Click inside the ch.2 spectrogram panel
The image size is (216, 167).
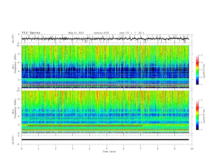[105, 112]
